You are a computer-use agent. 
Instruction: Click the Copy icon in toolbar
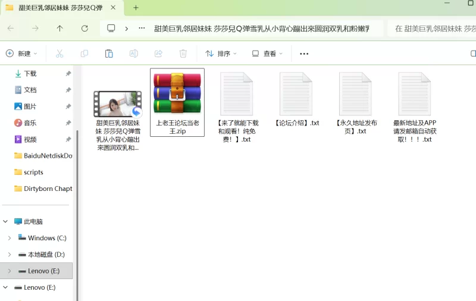pos(84,54)
